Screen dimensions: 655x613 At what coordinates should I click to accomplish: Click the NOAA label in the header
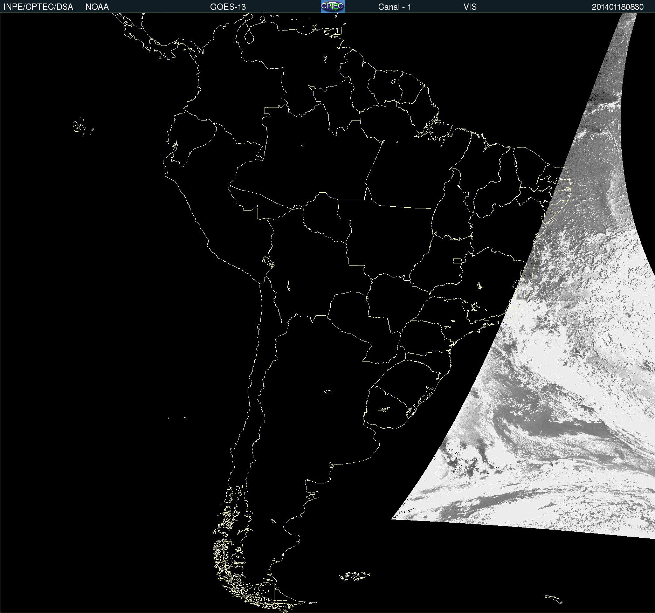click(x=97, y=7)
